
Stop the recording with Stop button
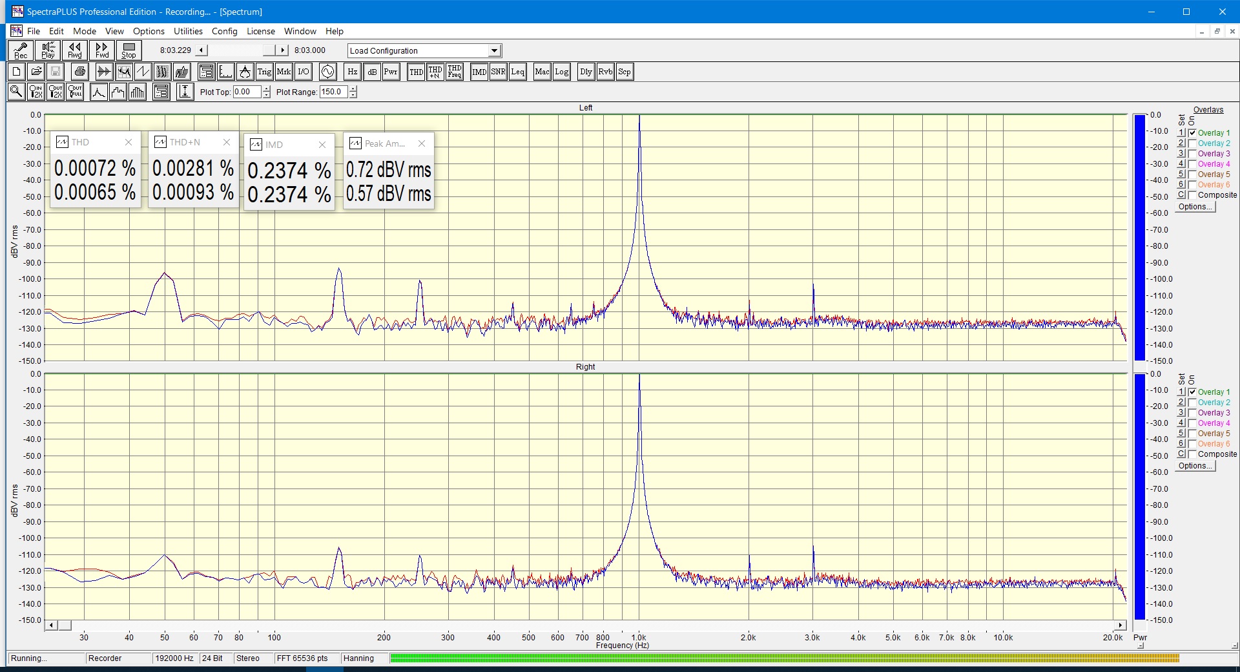point(129,50)
